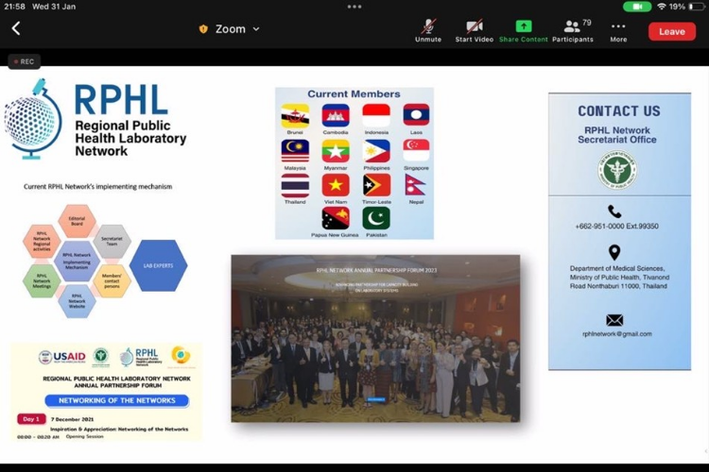Start Video with the camera button
This screenshot has width=709, height=472.
(x=474, y=31)
